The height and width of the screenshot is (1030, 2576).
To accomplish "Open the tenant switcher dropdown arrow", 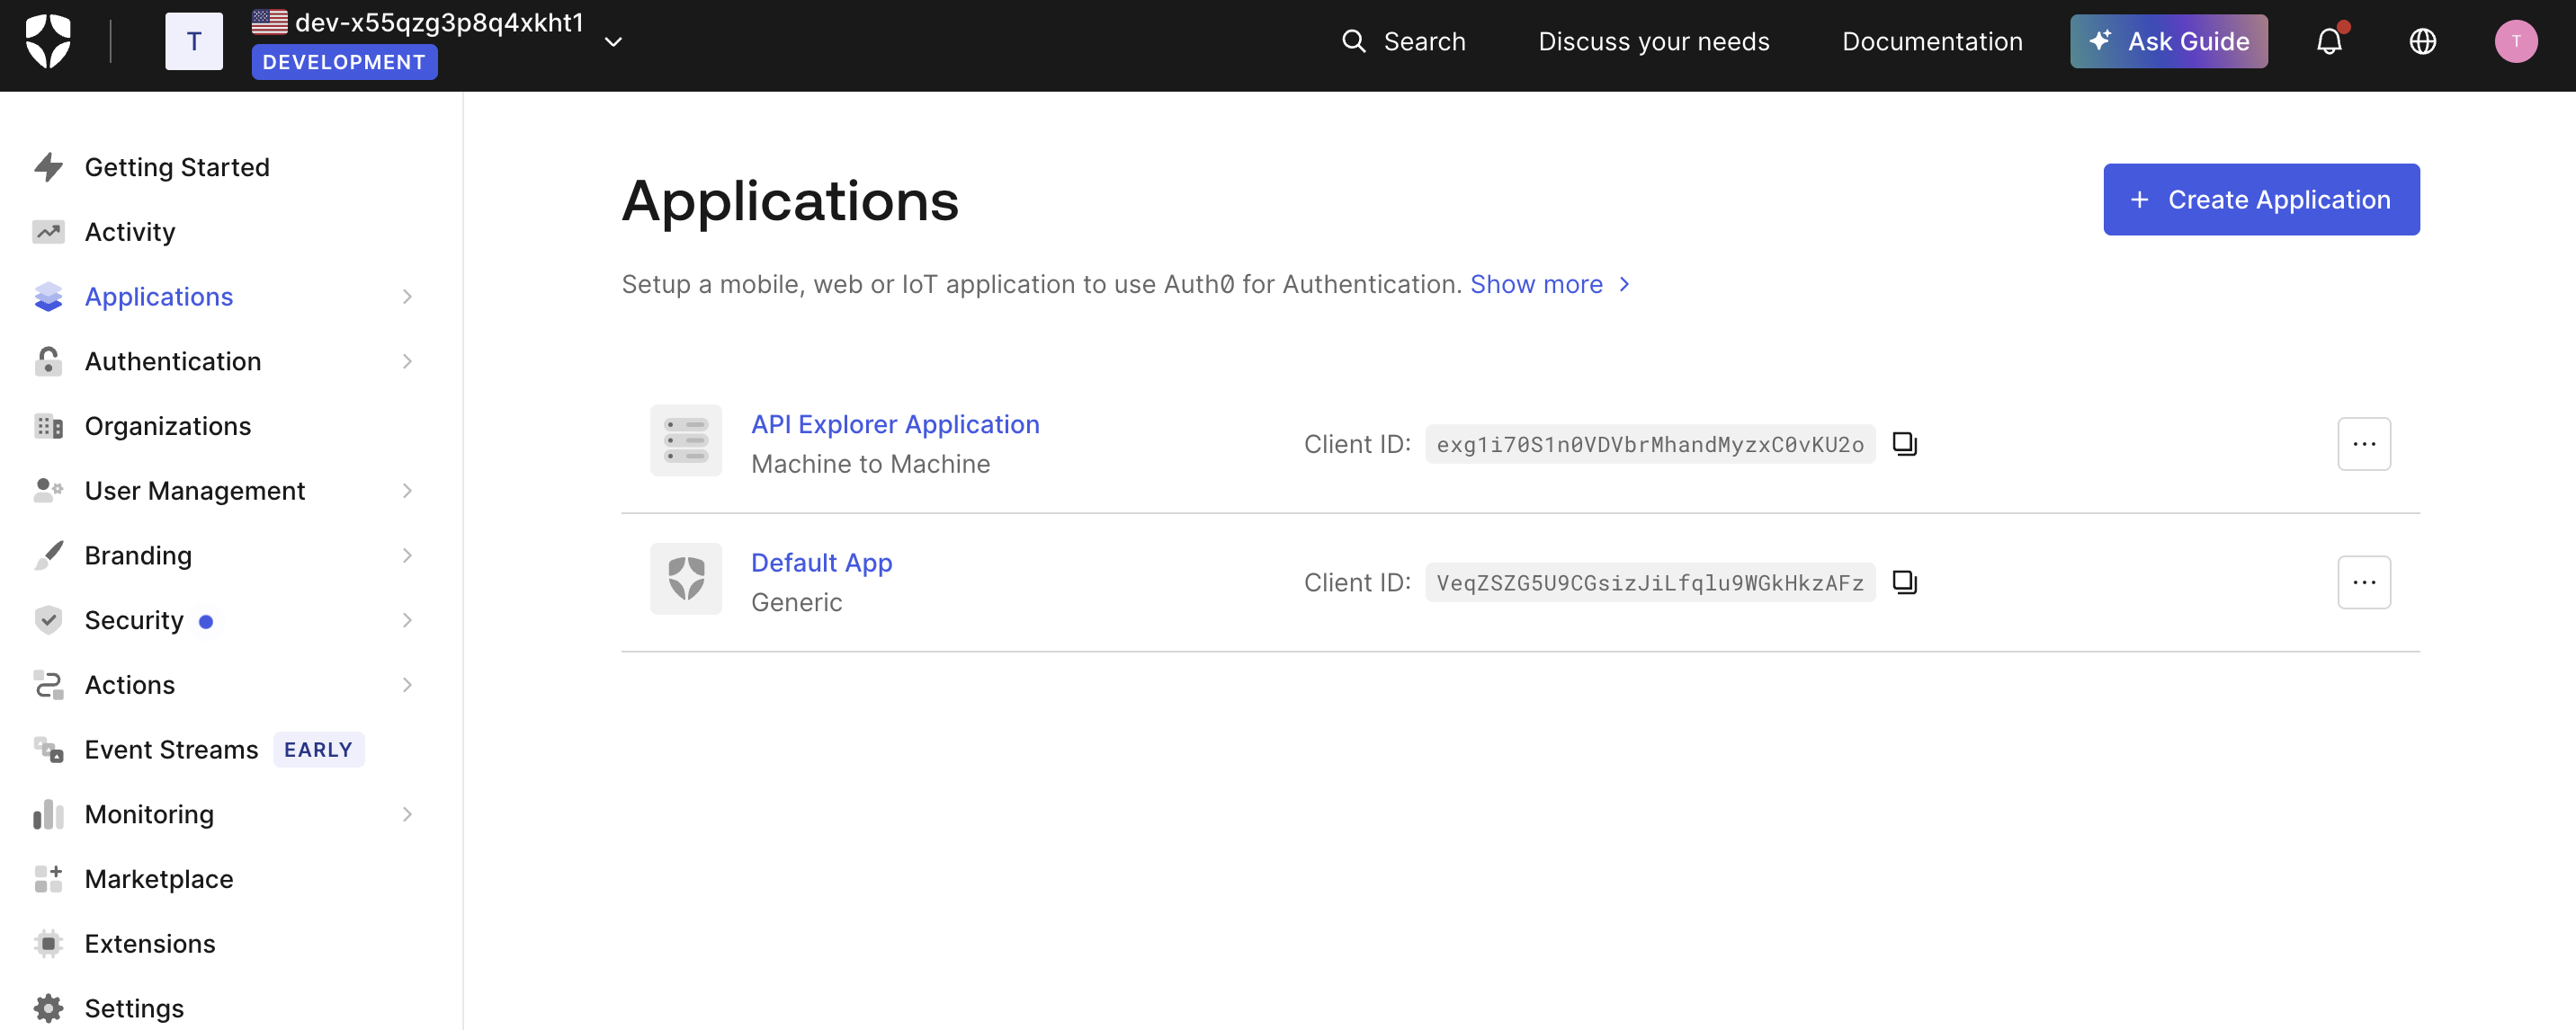I will pyautogui.click(x=613, y=41).
